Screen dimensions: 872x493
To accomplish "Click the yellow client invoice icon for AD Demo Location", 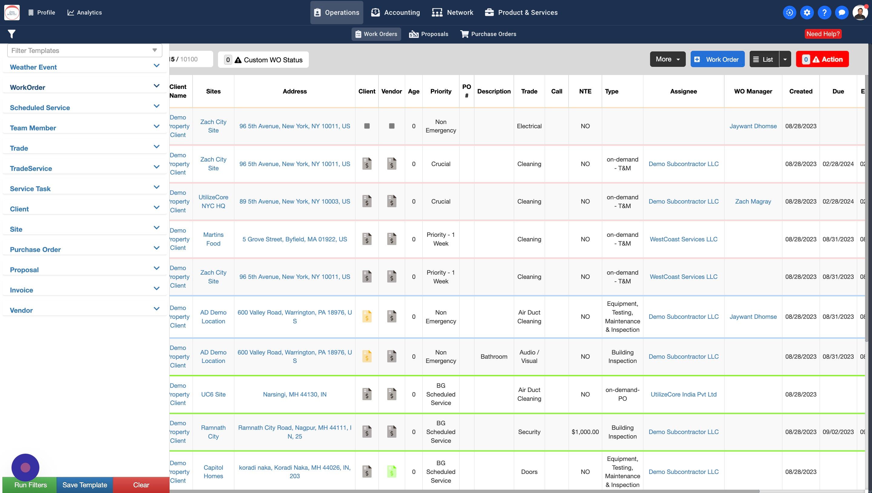I will click(367, 317).
